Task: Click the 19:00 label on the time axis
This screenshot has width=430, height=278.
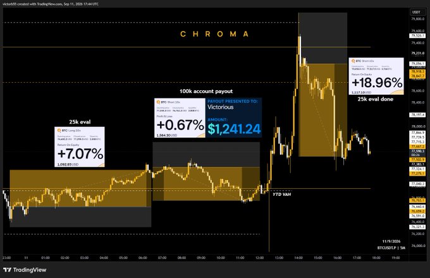Action: click(x=396, y=258)
